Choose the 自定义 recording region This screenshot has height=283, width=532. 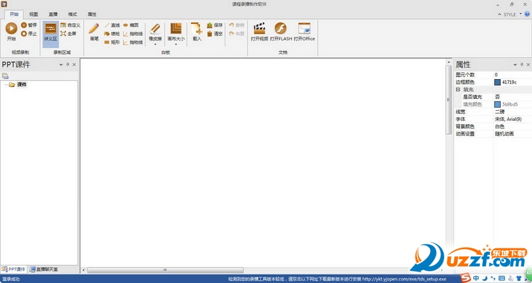(70, 25)
